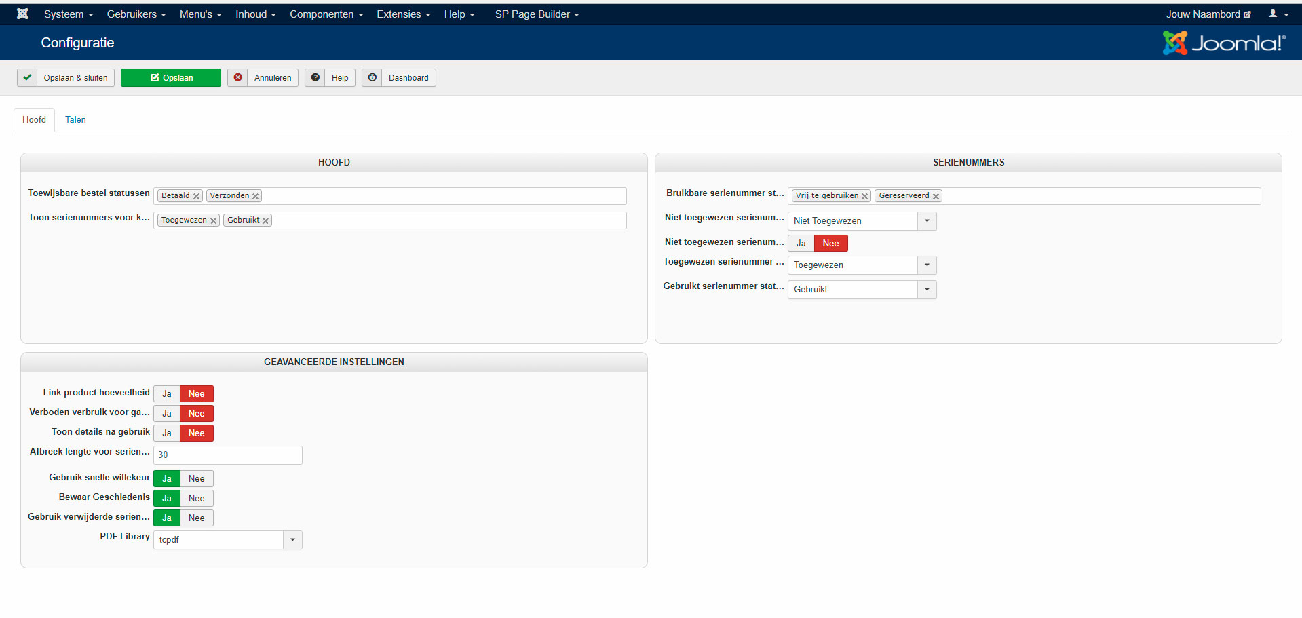This screenshot has height=618, width=1302.
Task: Click the red cancel icon beside Annuleren
Action: pos(238,77)
